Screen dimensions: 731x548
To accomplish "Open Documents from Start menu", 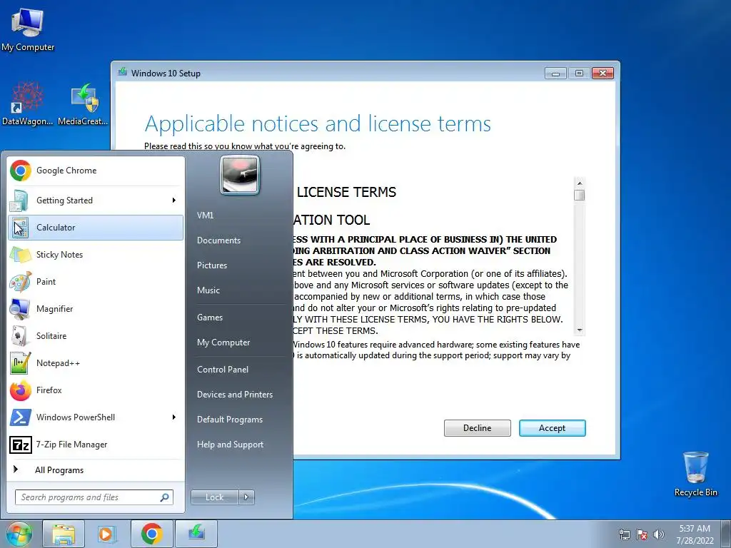I will [218, 240].
